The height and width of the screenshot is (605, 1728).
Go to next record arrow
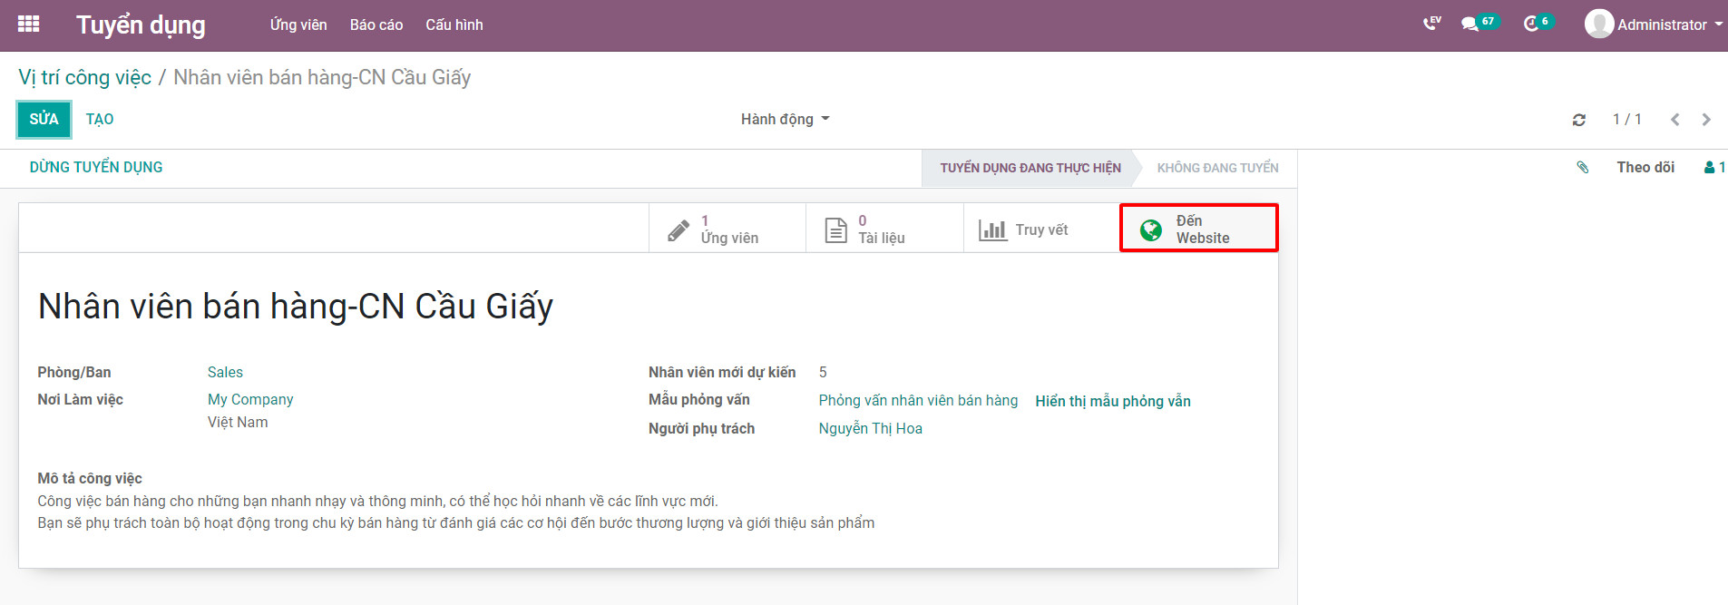tap(1706, 120)
